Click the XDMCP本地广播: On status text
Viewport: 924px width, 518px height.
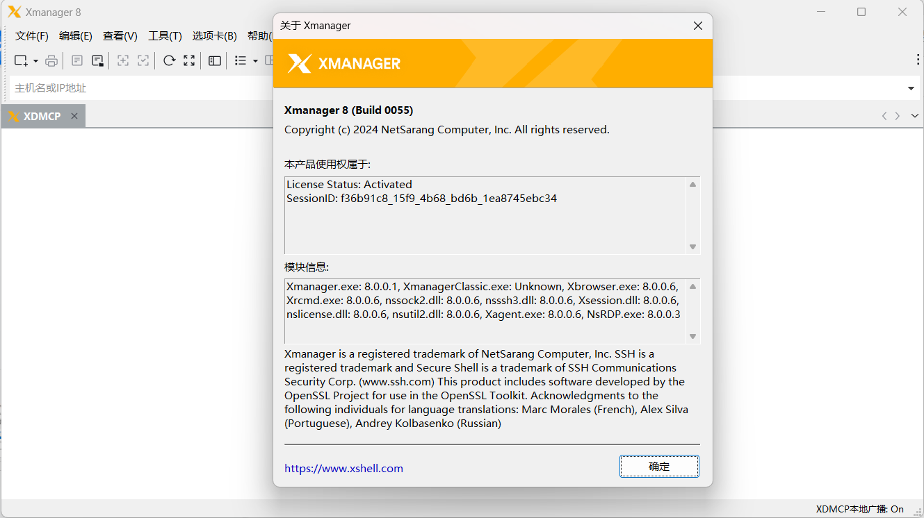click(859, 509)
